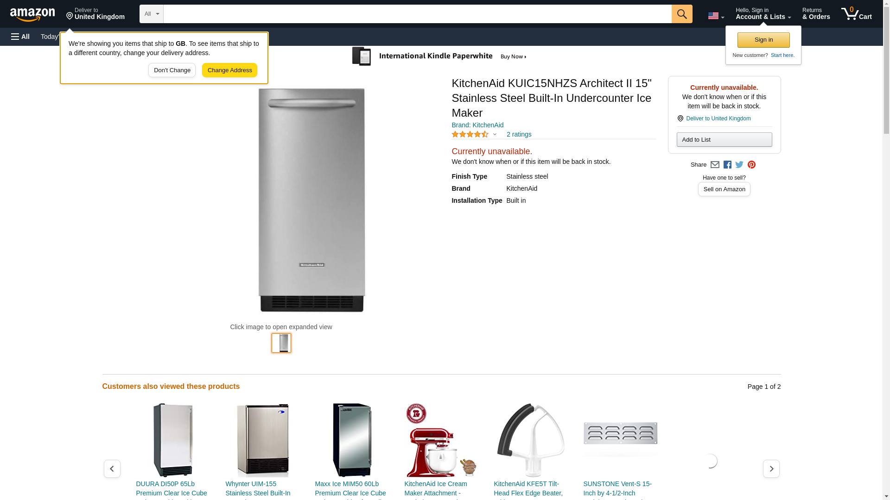Image resolution: width=890 pixels, height=500 pixels.
Task: Click inside the search text field
Action: [x=417, y=14]
